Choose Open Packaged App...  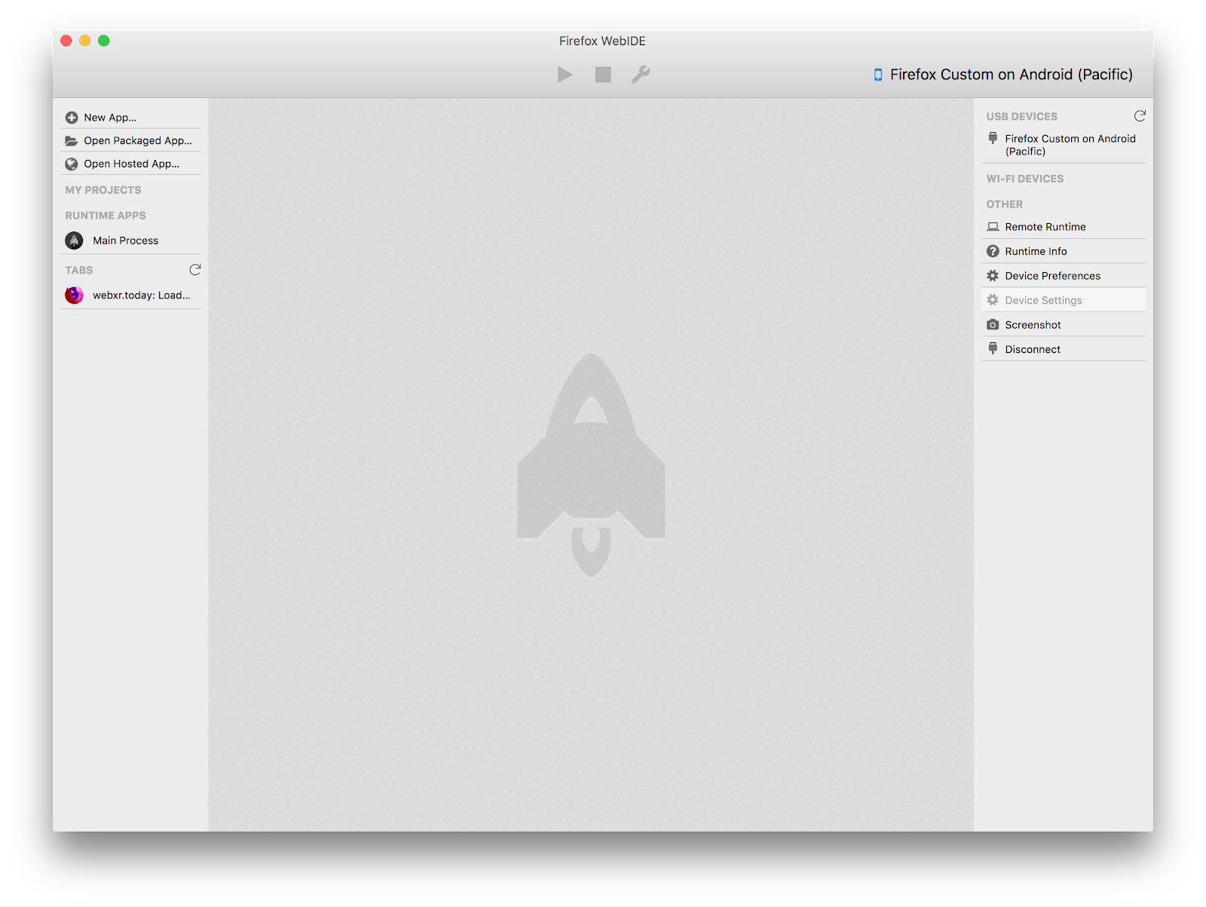[x=130, y=141]
